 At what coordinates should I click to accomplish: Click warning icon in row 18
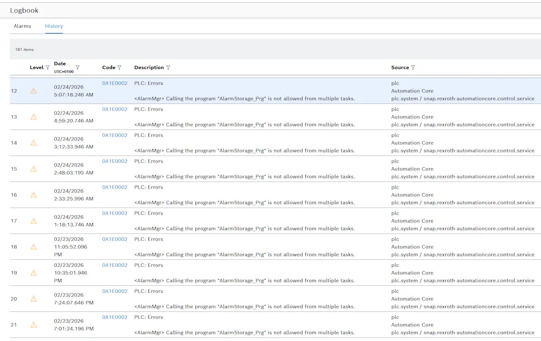34,247
